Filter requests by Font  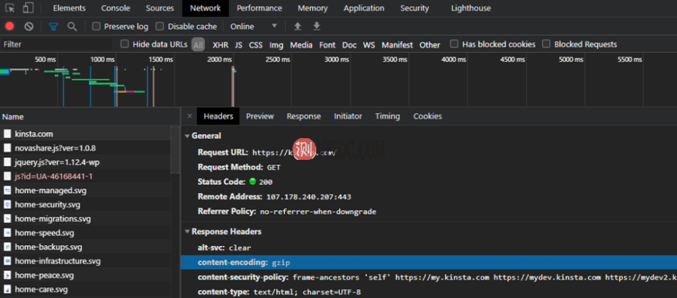[327, 45]
